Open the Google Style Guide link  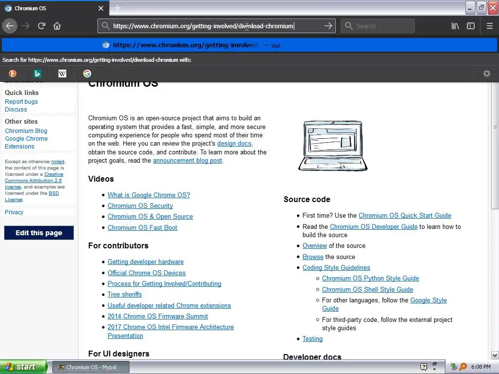pyautogui.click(x=428, y=300)
